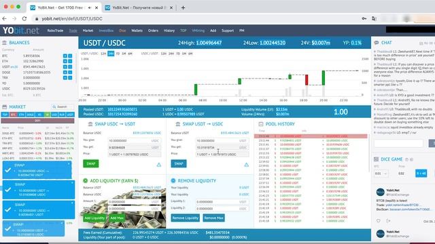Open the InvestBox menu item
The image size is (435, 244).
[x=106, y=30]
